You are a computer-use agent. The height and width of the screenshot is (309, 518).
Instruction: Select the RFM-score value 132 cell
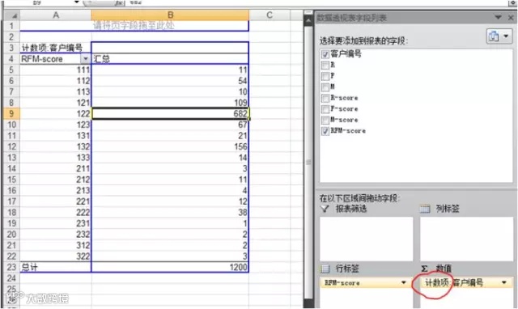click(56, 146)
